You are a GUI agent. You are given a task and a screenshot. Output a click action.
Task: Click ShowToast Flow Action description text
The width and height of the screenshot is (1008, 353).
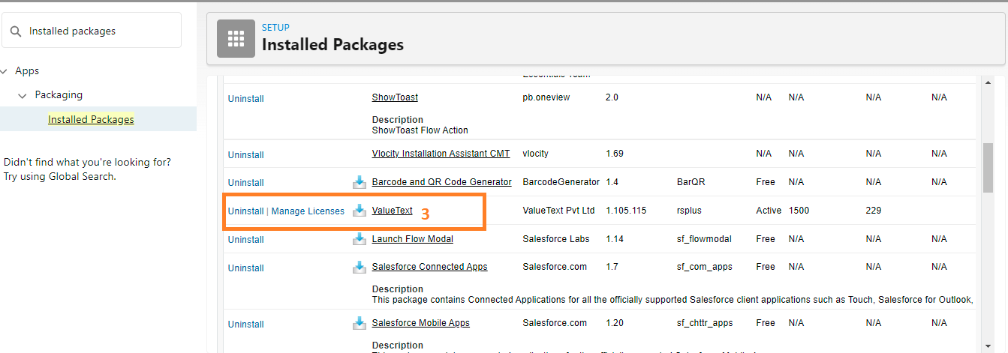click(x=420, y=130)
